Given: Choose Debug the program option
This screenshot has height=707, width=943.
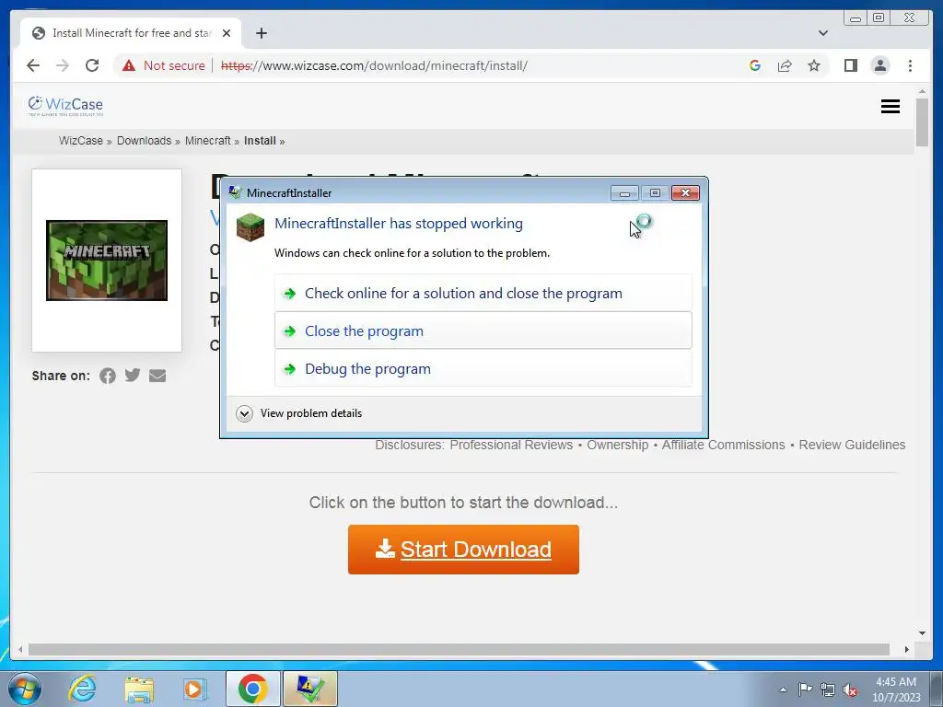Looking at the screenshot, I should click(x=483, y=368).
